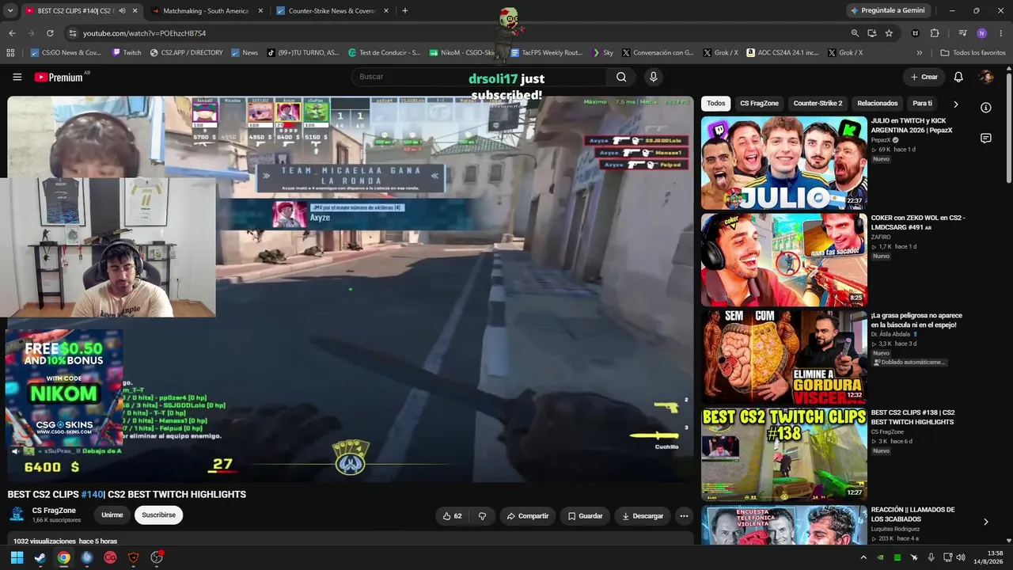Viewport: 1013px width, 570px height.
Task: Open the CS FragZone channel name link
Action: pos(54,511)
